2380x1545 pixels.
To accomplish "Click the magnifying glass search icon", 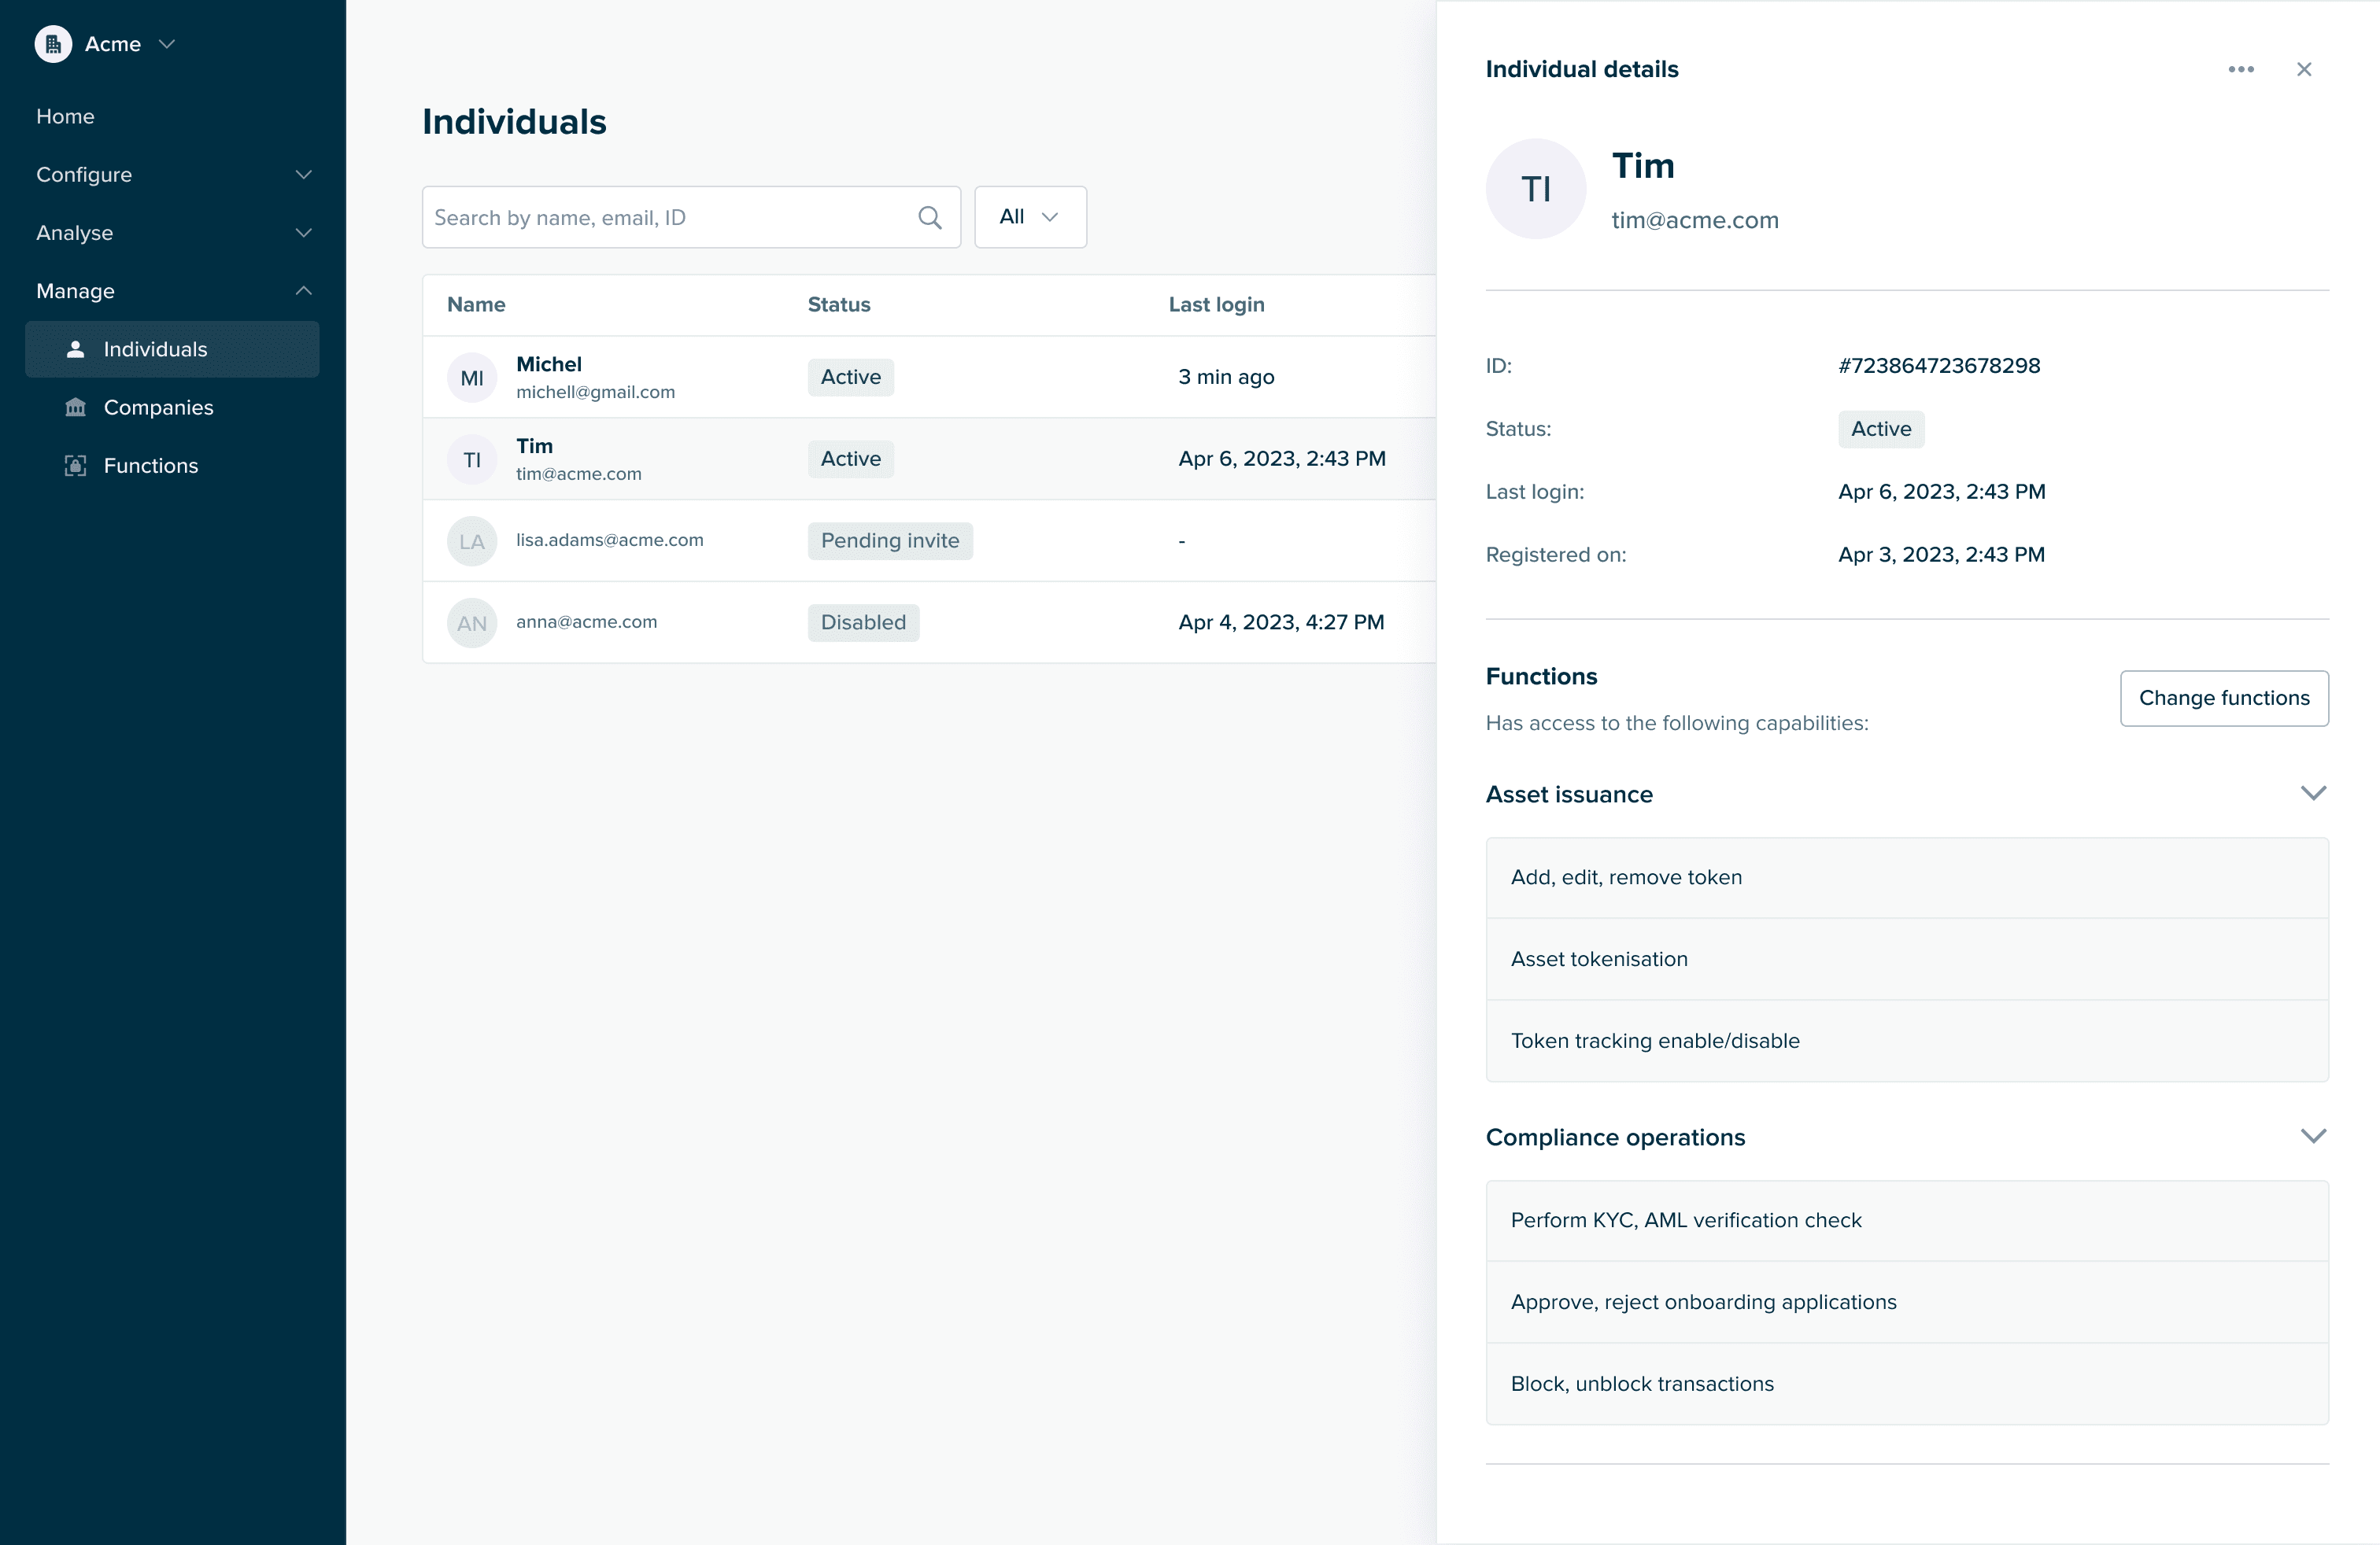I will pyautogui.click(x=929, y=217).
